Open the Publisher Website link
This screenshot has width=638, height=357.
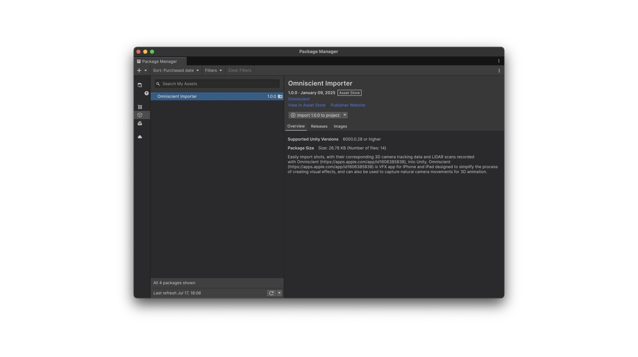tap(348, 105)
